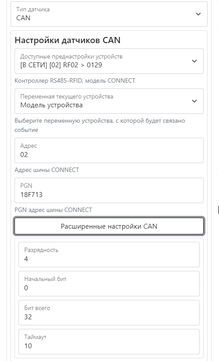
Task: Open Переменная текущего устройства dropdown
Action: coord(109,101)
